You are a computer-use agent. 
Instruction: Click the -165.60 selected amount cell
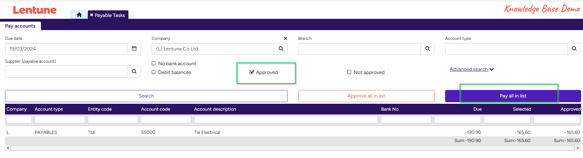(523, 132)
